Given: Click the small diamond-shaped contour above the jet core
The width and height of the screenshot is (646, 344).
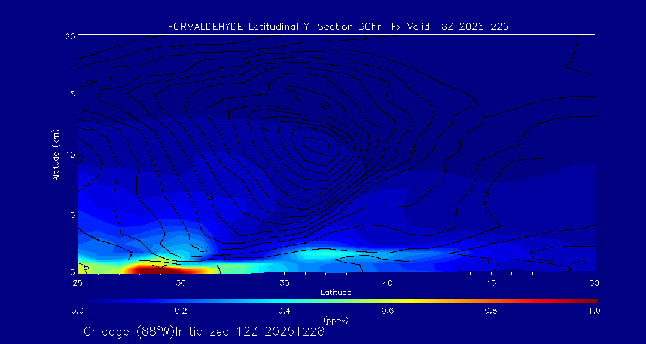Looking at the screenshot, I should (325, 105).
